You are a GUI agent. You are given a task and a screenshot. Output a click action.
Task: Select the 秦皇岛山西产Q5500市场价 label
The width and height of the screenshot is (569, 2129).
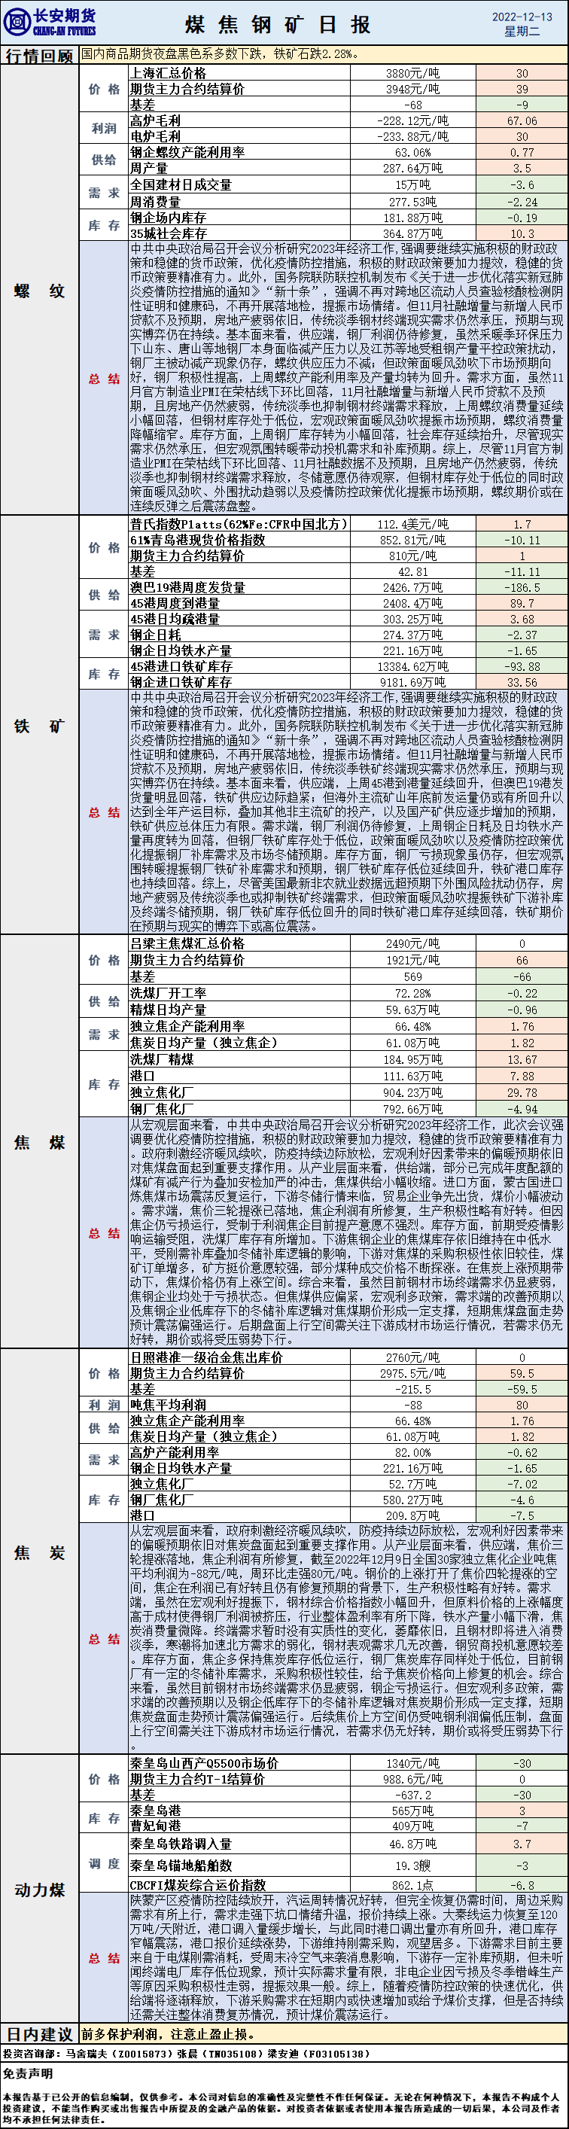(x=204, y=1763)
